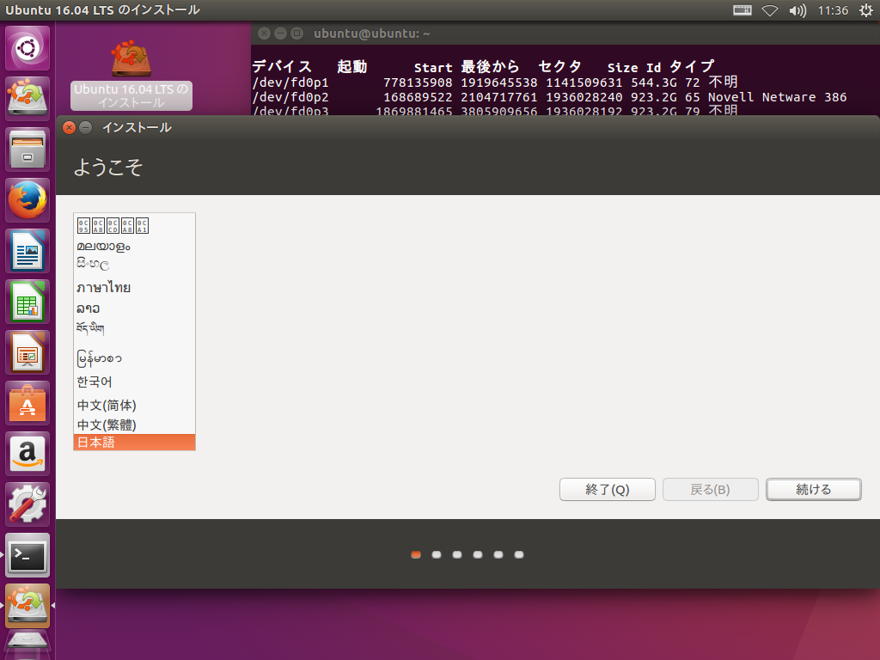Open network indicator menu
Viewport: 880px width, 660px height.
[769, 10]
